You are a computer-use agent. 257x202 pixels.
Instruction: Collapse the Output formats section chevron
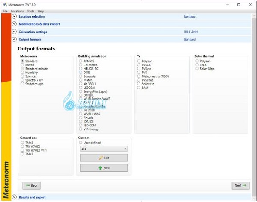(x=14, y=39)
